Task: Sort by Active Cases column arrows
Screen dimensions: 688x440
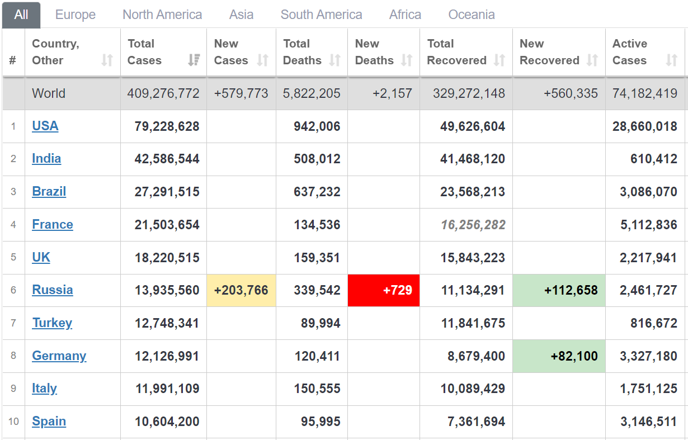Action: point(671,60)
